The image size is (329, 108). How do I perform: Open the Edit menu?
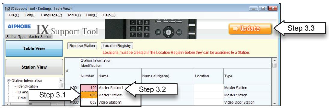(x=30, y=15)
